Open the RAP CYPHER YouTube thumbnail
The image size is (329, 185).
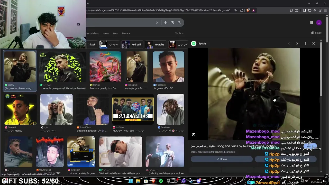click(x=133, y=109)
